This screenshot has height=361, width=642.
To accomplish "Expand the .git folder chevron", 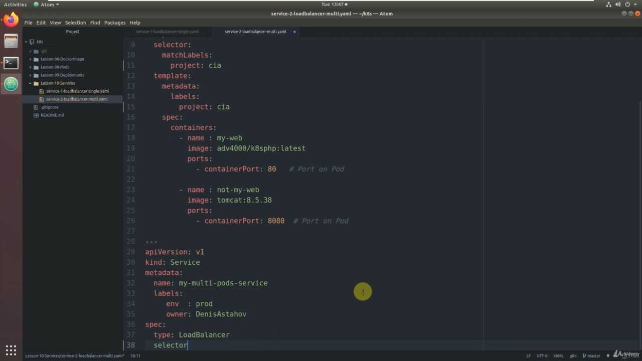I will pyautogui.click(x=30, y=51).
